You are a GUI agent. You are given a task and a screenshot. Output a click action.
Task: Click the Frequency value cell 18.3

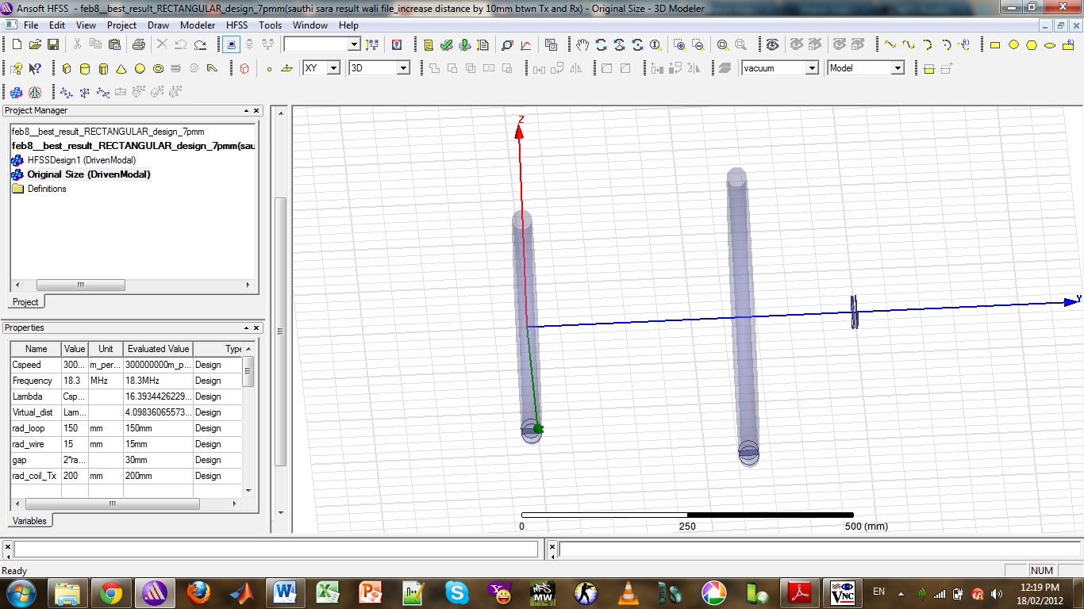pos(74,381)
